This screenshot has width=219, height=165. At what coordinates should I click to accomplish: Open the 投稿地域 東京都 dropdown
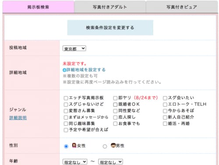[74, 49]
